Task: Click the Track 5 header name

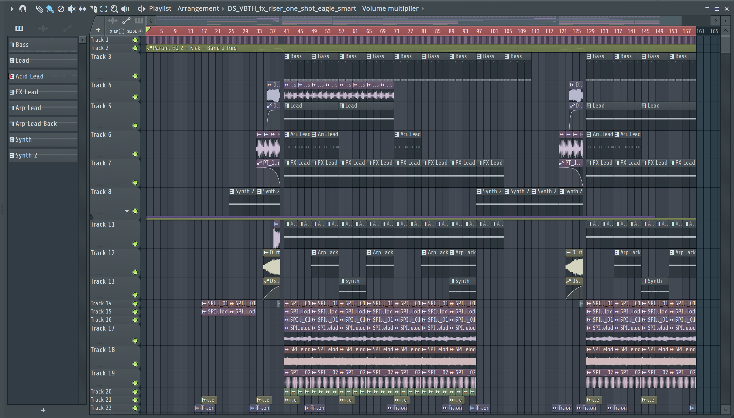Action: [101, 106]
